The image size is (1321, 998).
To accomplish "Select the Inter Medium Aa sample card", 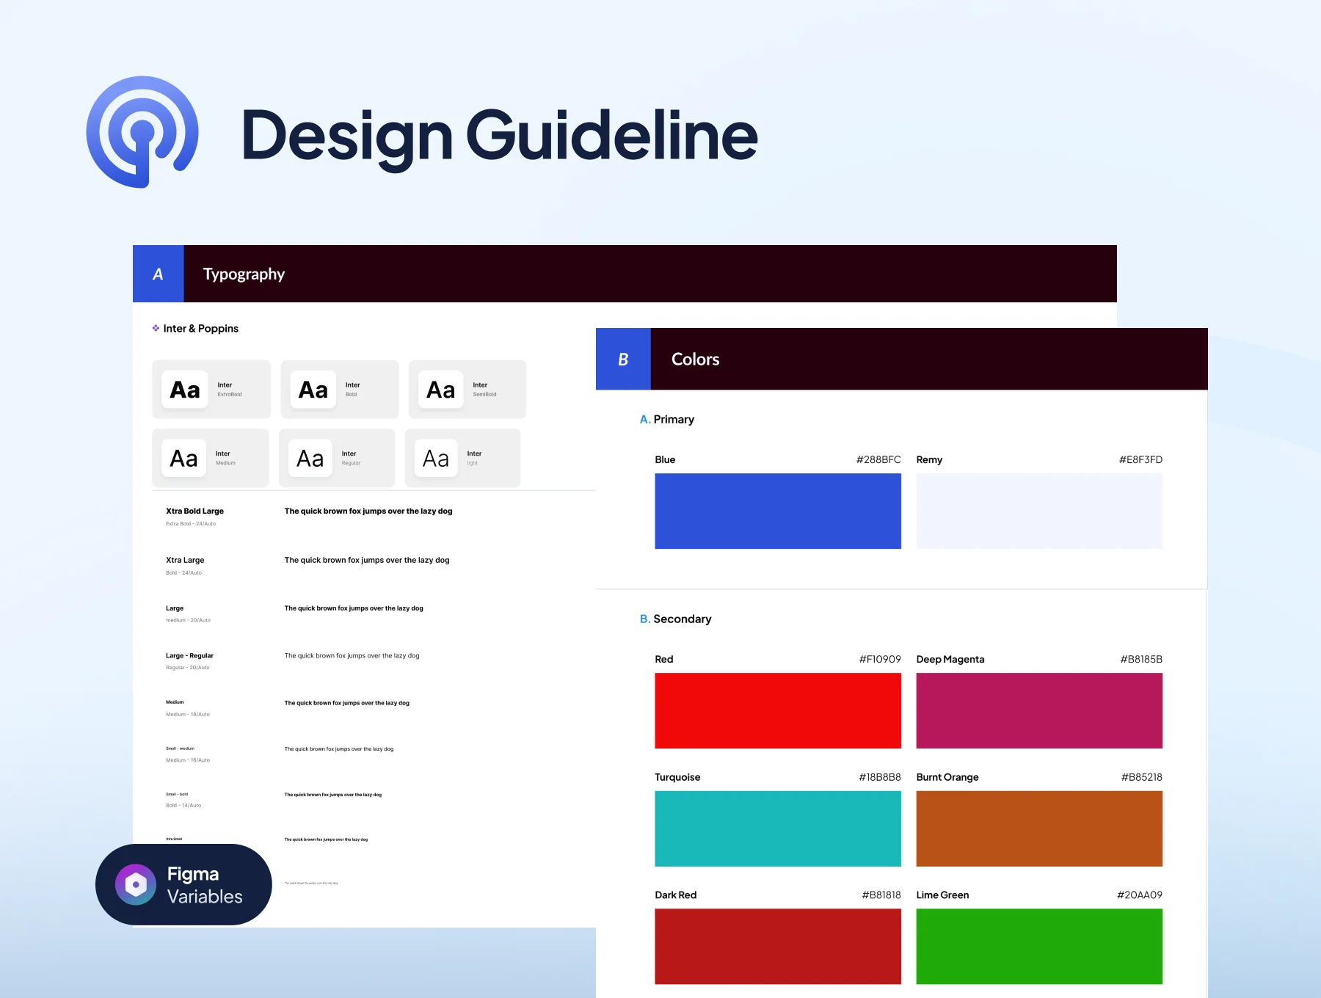I will [211, 458].
